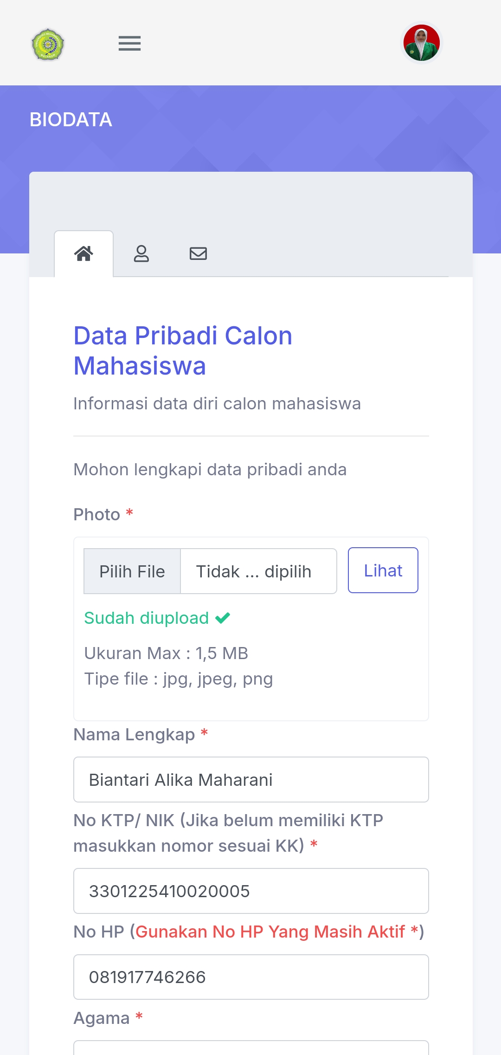
Task: Click the green upload check mark
Action: (223, 618)
